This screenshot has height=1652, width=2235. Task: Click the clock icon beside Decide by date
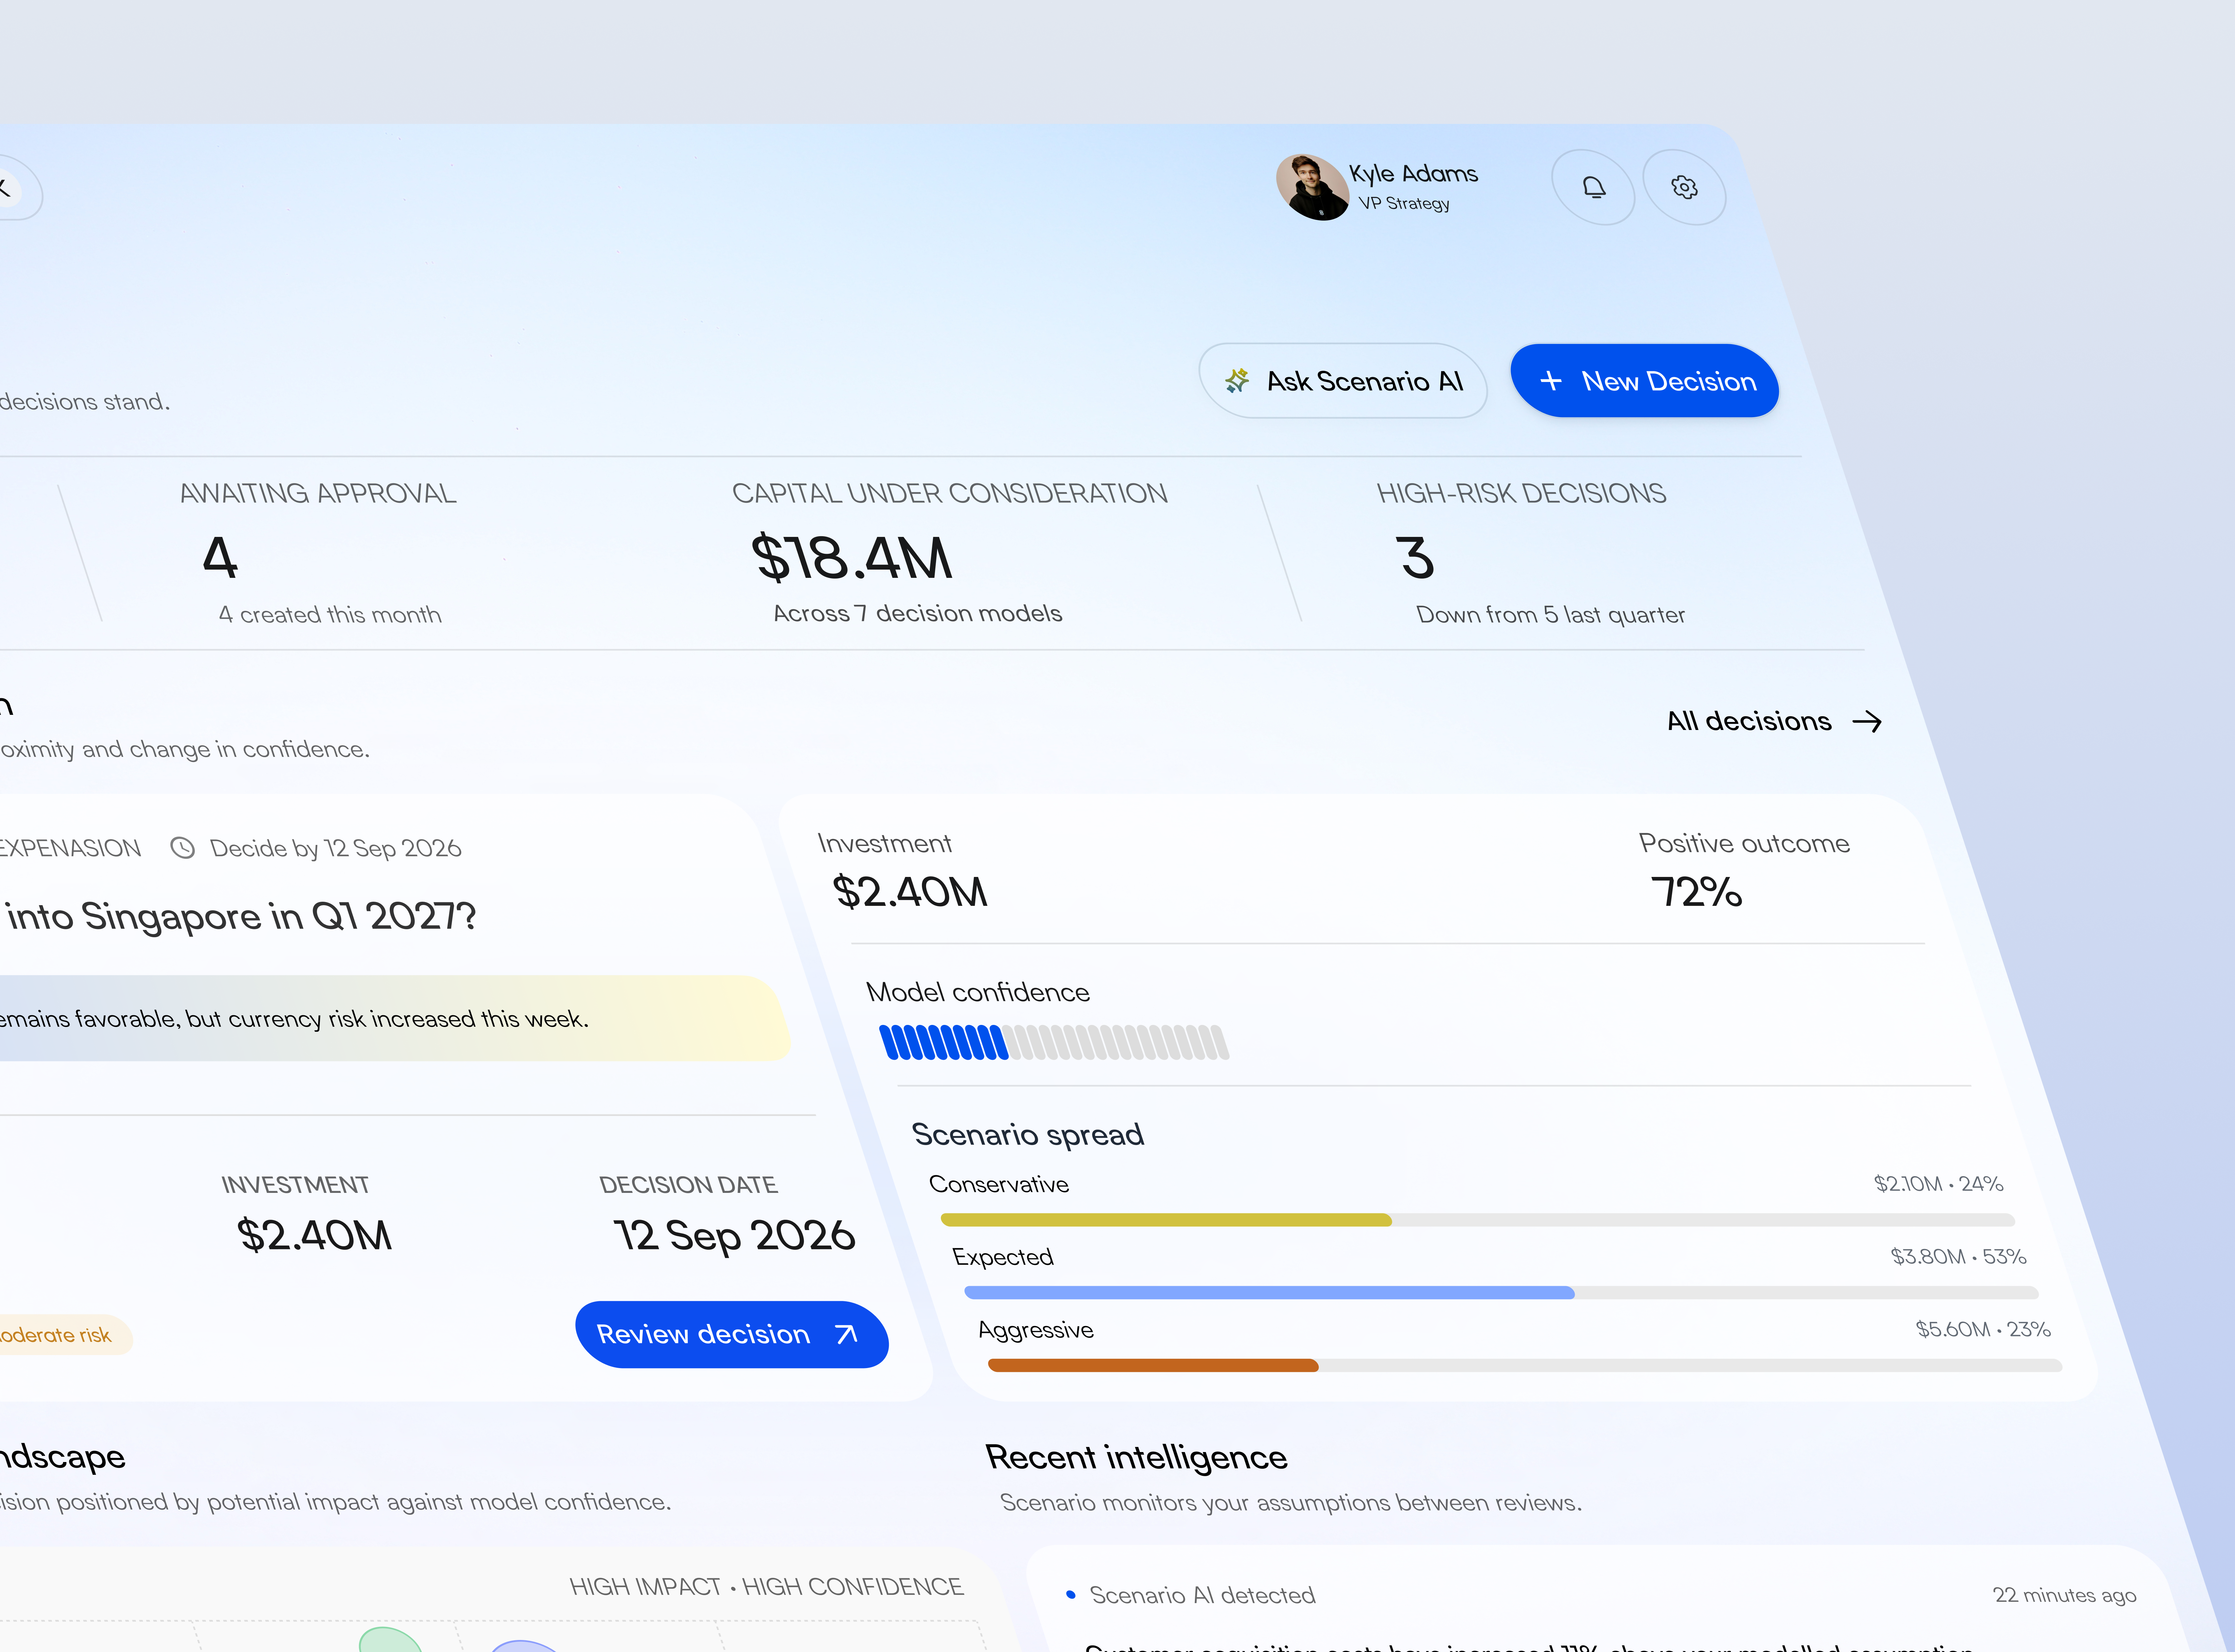(x=182, y=848)
